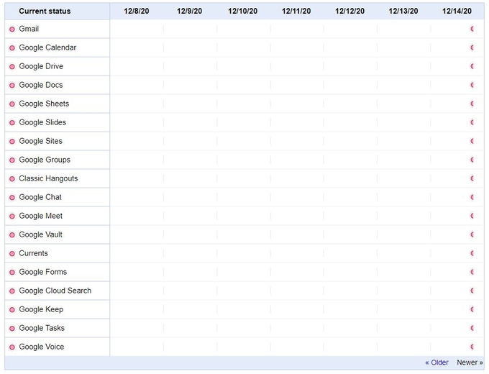The width and height of the screenshot is (489, 374).
Task: Click the red status icon beside Gmail
Action: pos(12,29)
